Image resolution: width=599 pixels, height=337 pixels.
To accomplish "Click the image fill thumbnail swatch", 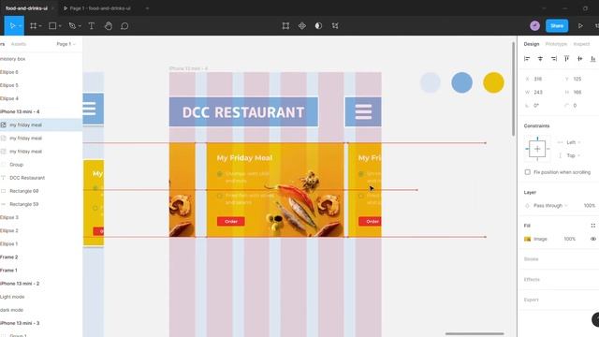I will 528,239.
